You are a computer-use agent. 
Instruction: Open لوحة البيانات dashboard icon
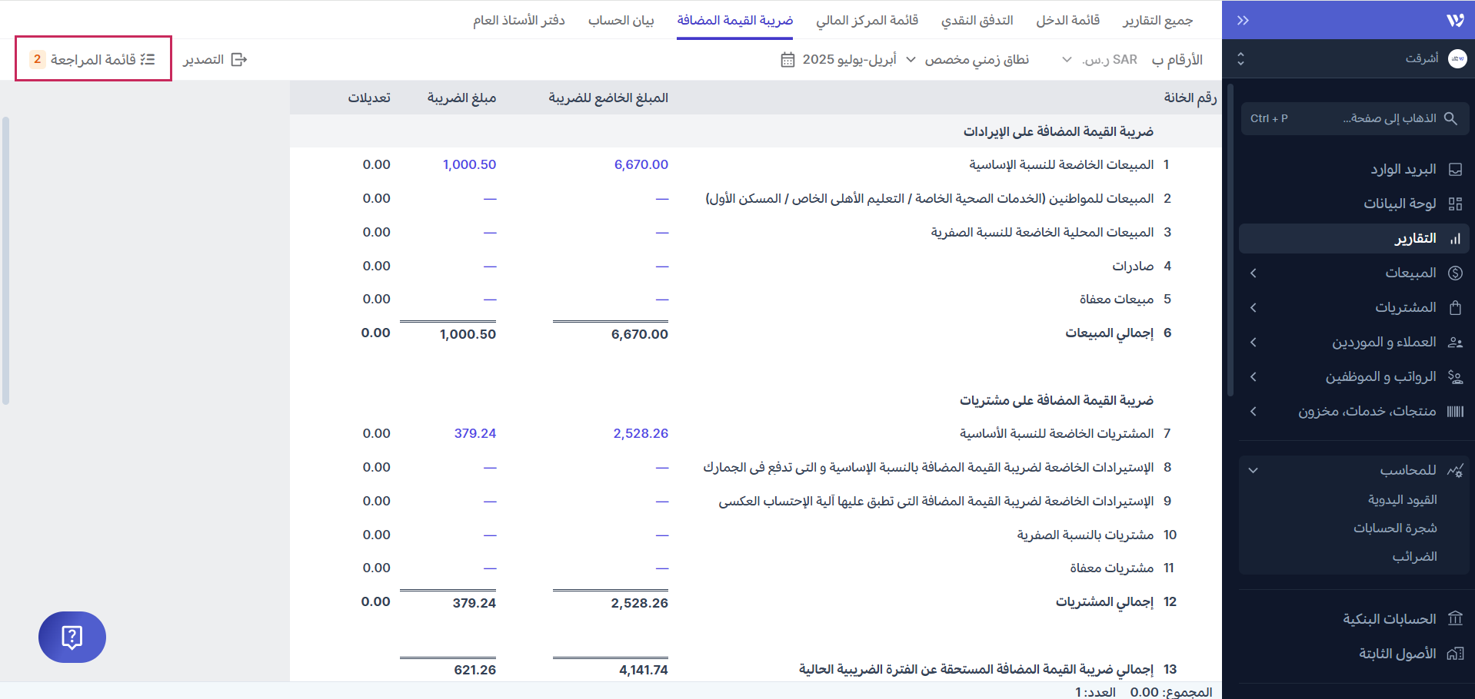(1455, 204)
